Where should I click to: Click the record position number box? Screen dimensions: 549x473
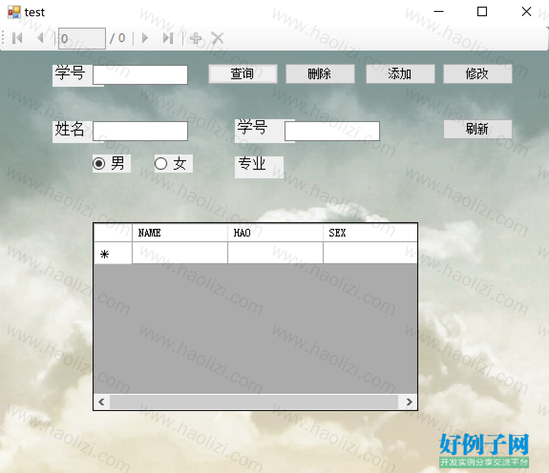tap(82, 39)
